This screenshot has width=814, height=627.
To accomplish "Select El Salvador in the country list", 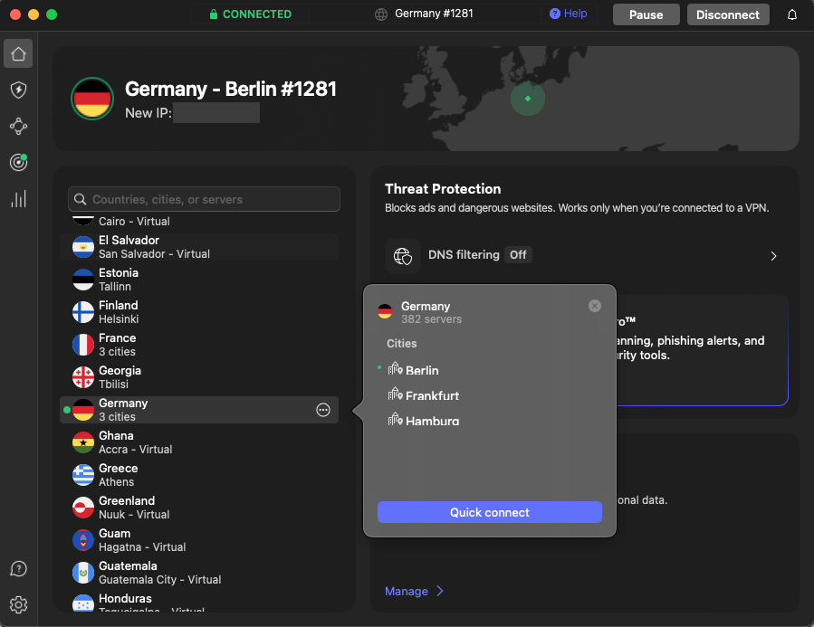I will [199, 247].
